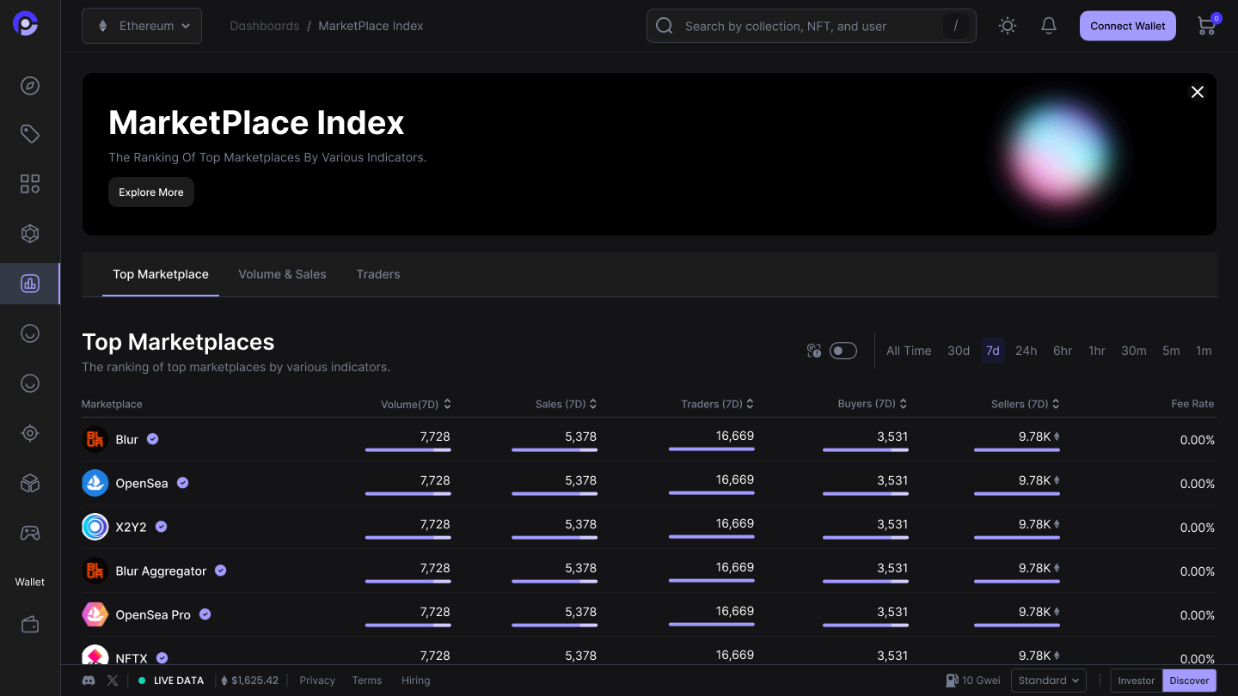Viewport: 1238px width, 696px height.
Task: Select the dashboards chart icon in sidebar
Action: click(30, 284)
